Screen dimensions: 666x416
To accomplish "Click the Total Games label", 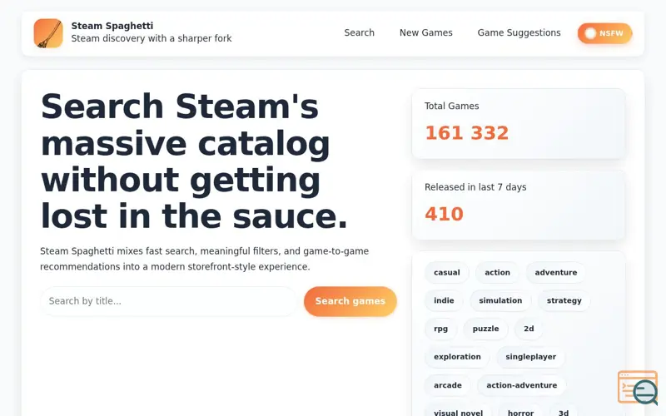I will pyautogui.click(x=451, y=106).
